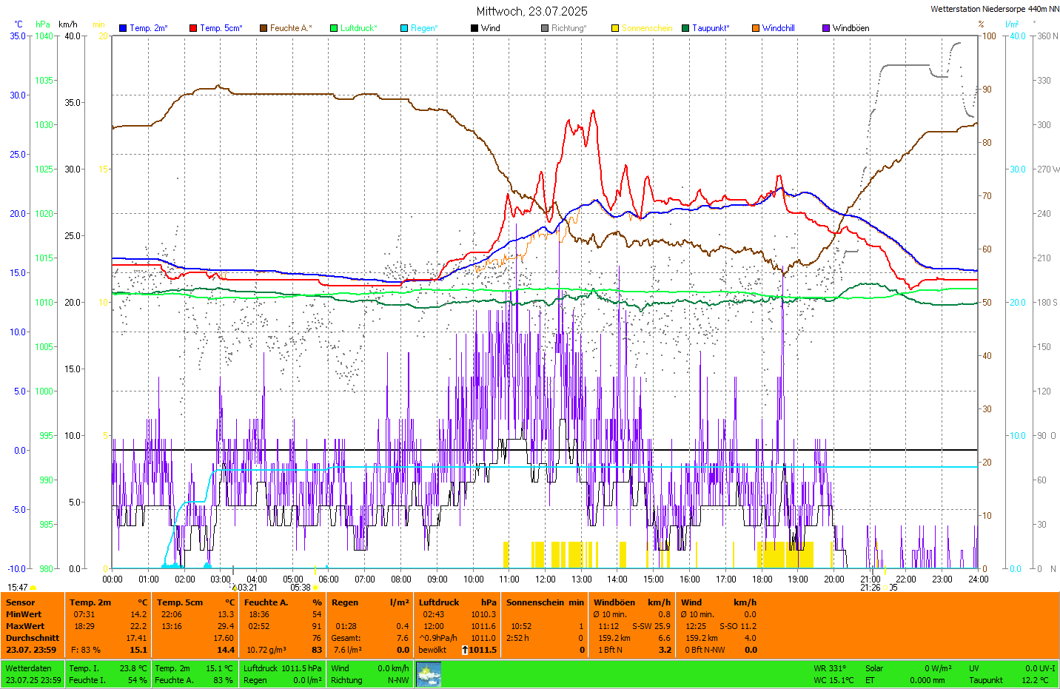Click the Wetterstation Niedersorpe station label
The width and height of the screenshot is (1060, 689).
click(994, 9)
